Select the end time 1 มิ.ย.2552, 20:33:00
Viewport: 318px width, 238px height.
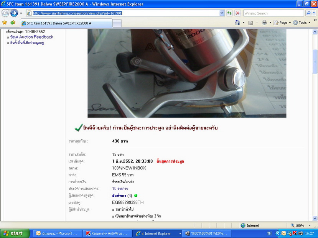click(132, 161)
